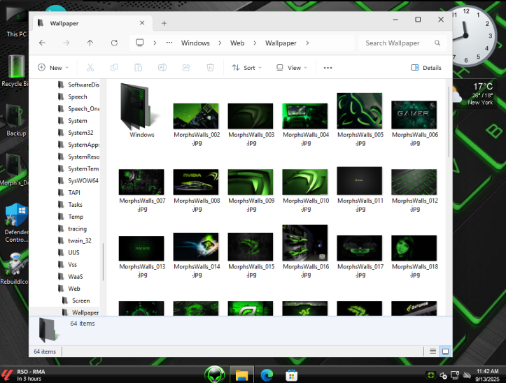Expand chevron after Wallpaper breadcrumb
This screenshot has width=506, height=383.
point(307,43)
